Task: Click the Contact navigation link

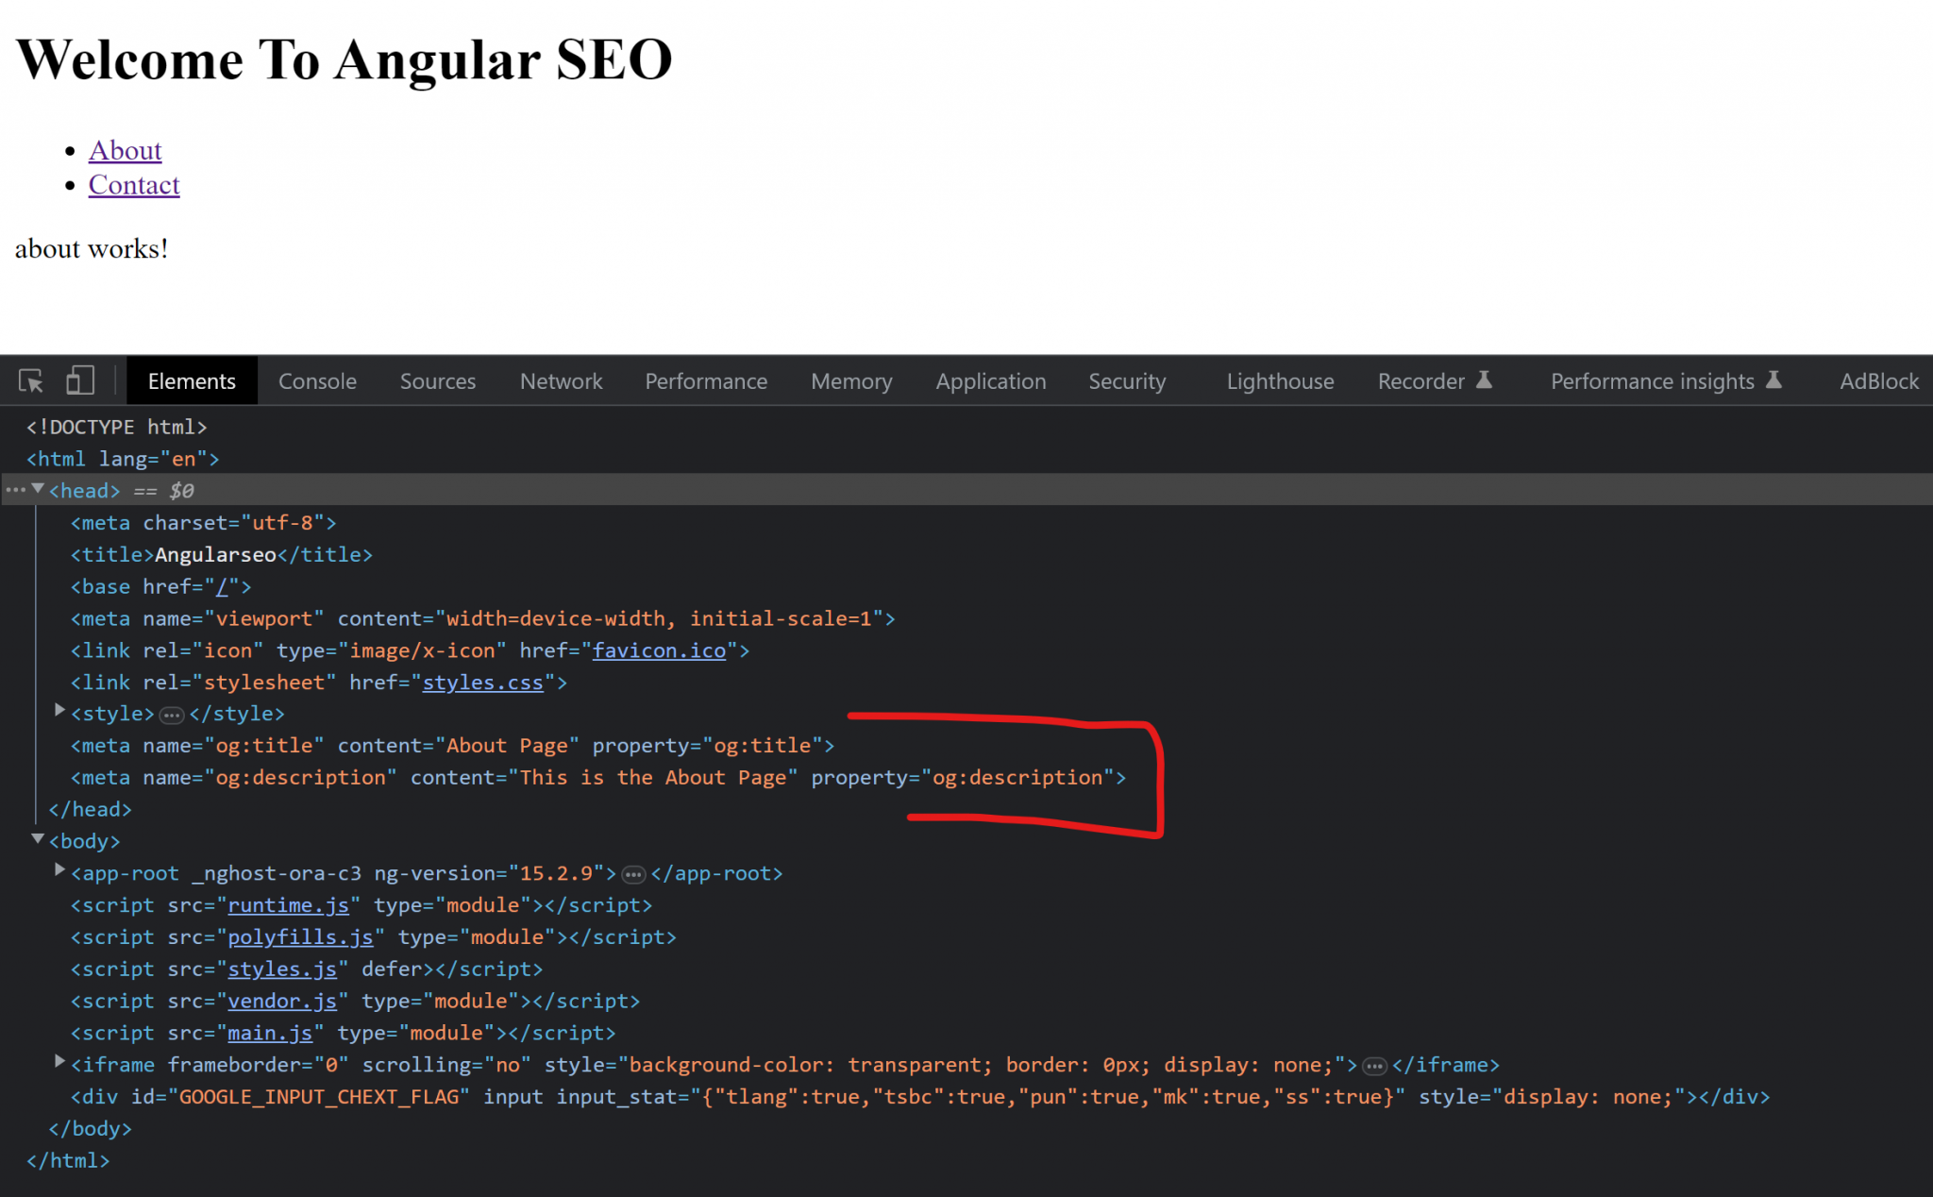Action: coord(132,184)
